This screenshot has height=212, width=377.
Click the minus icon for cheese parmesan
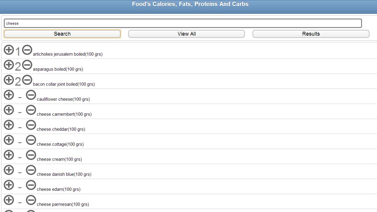(x=31, y=200)
